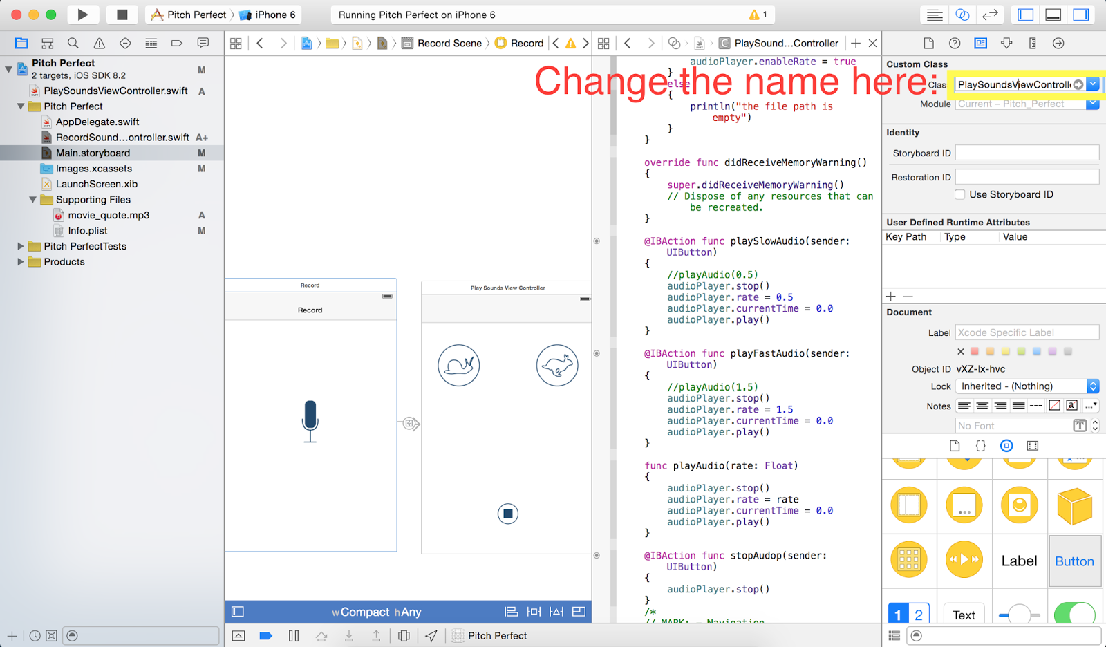Open the Attributes inspector
This screenshot has width=1106, height=647.
[x=1006, y=43]
